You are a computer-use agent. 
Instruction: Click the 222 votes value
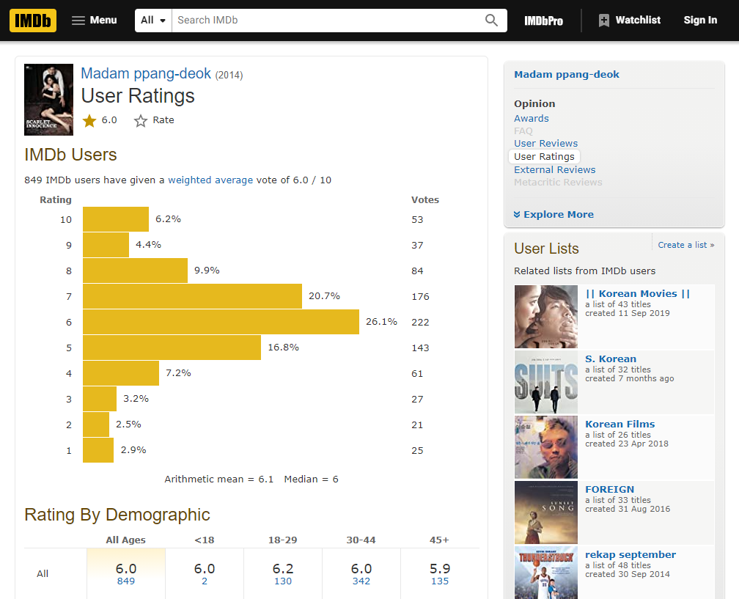(420, 322)
